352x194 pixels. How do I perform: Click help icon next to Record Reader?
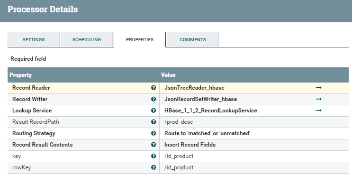tap(153, 88)
